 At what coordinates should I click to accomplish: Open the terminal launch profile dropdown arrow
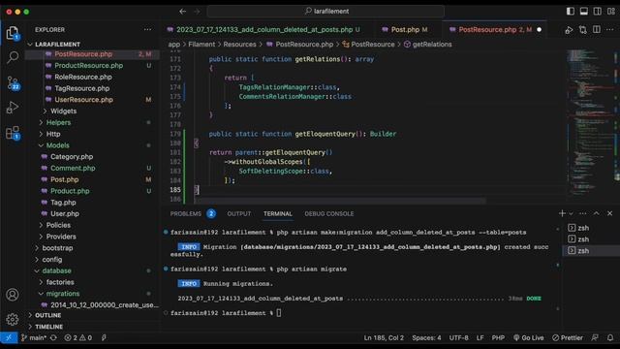pos(571,214)
